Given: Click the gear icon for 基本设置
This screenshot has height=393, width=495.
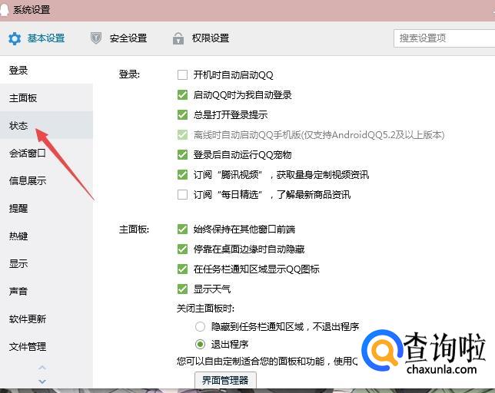Looking at the screenshot, I should tap(15, 38).
